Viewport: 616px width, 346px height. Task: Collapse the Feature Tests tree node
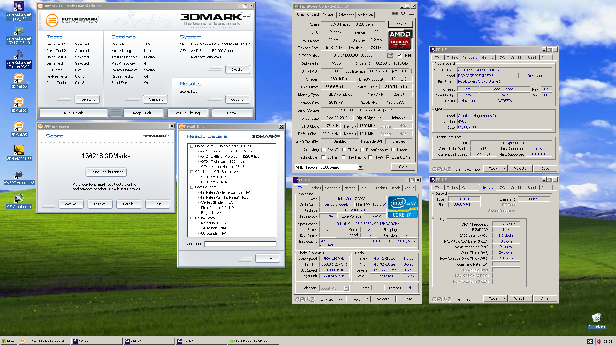point(192,187)
